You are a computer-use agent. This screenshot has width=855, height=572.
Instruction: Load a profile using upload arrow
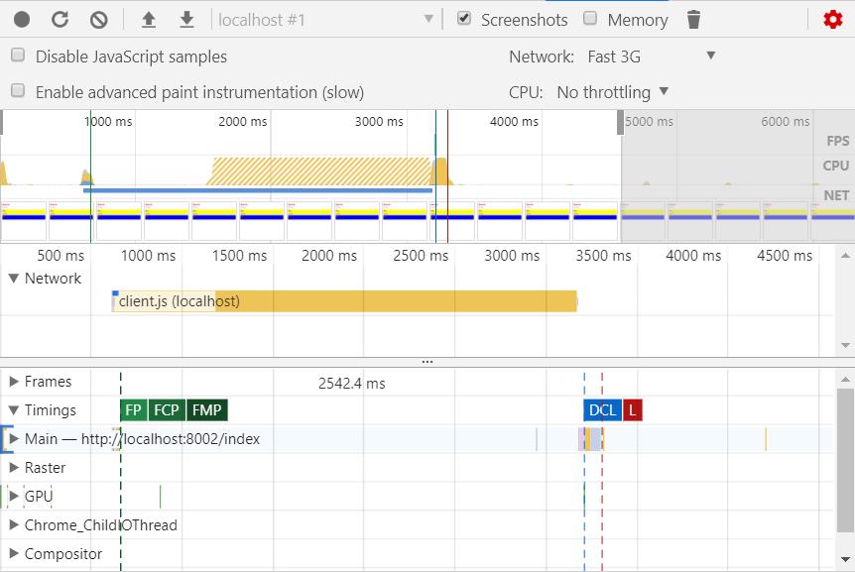(x=149, y=19)
